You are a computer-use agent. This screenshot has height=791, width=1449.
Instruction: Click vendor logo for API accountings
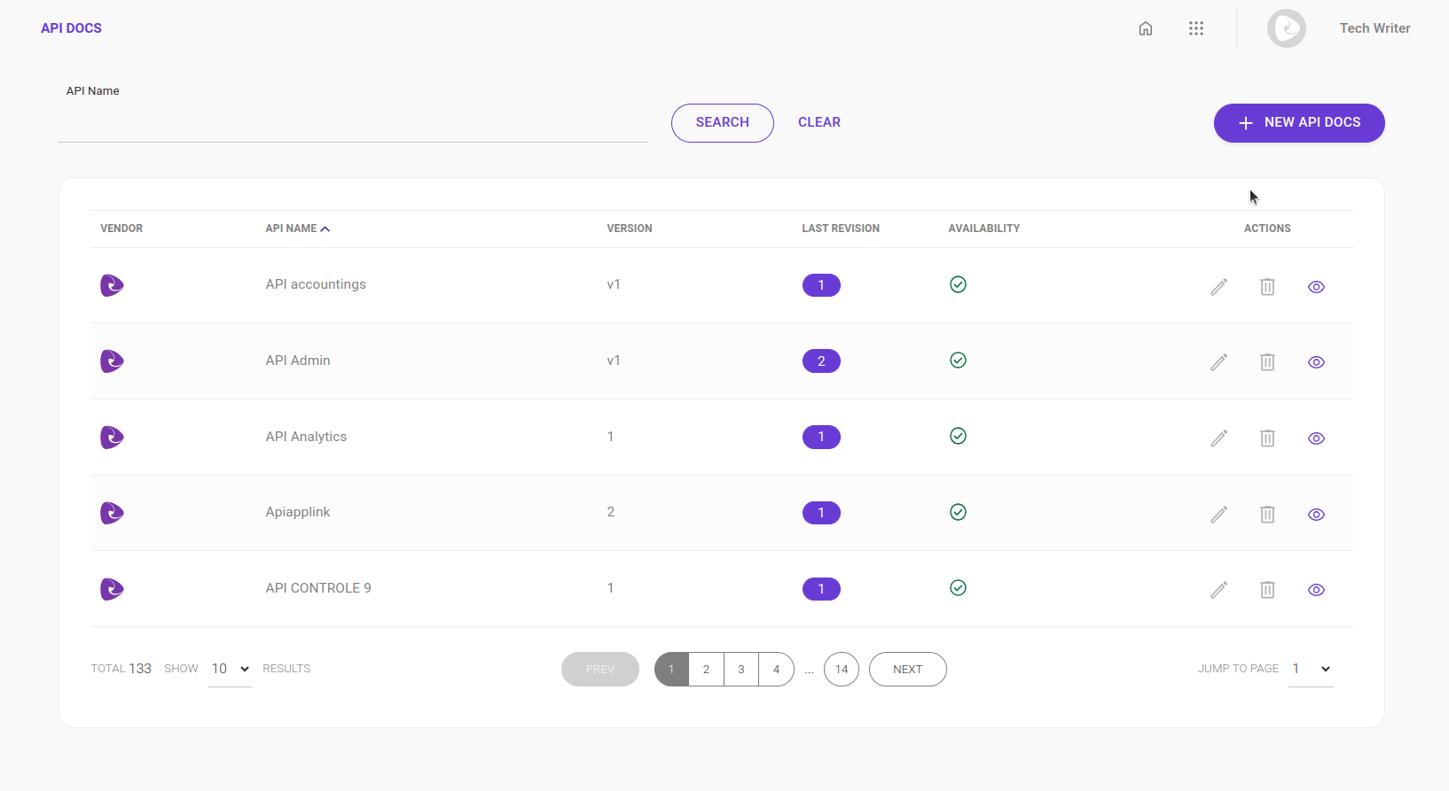coord(112,285)
